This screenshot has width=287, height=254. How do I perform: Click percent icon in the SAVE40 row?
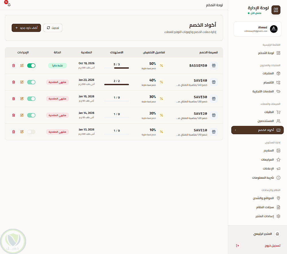[161, 82]
